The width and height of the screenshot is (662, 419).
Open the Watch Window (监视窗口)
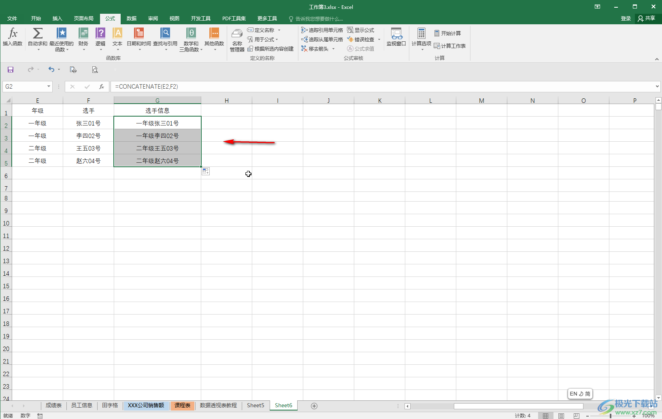(x=396, y=37)
